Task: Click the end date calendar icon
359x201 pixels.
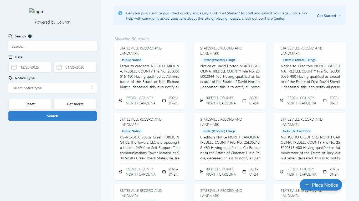Action: 59,67
